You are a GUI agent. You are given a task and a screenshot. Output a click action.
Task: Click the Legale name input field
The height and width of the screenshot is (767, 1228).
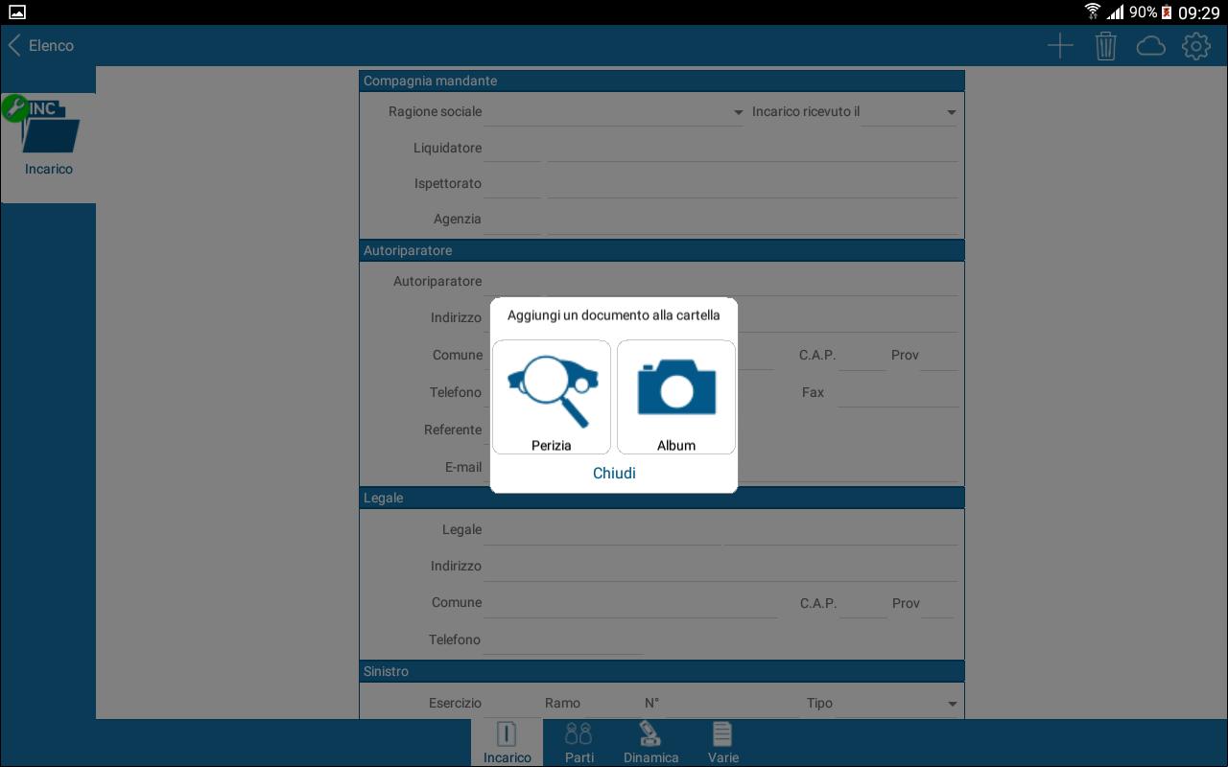[601, 530]
